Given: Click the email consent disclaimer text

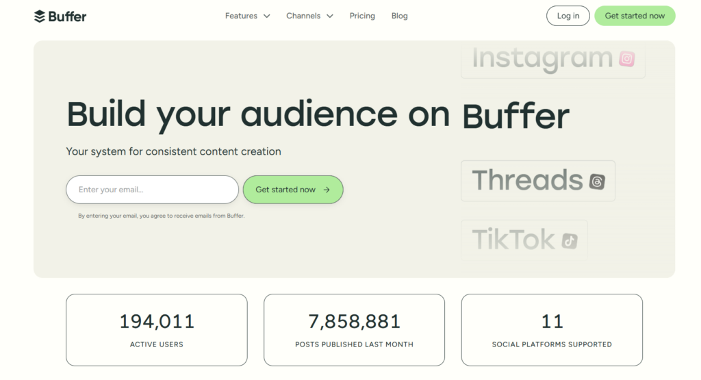Looking at the screenshot, I should (x=161, y=216).
